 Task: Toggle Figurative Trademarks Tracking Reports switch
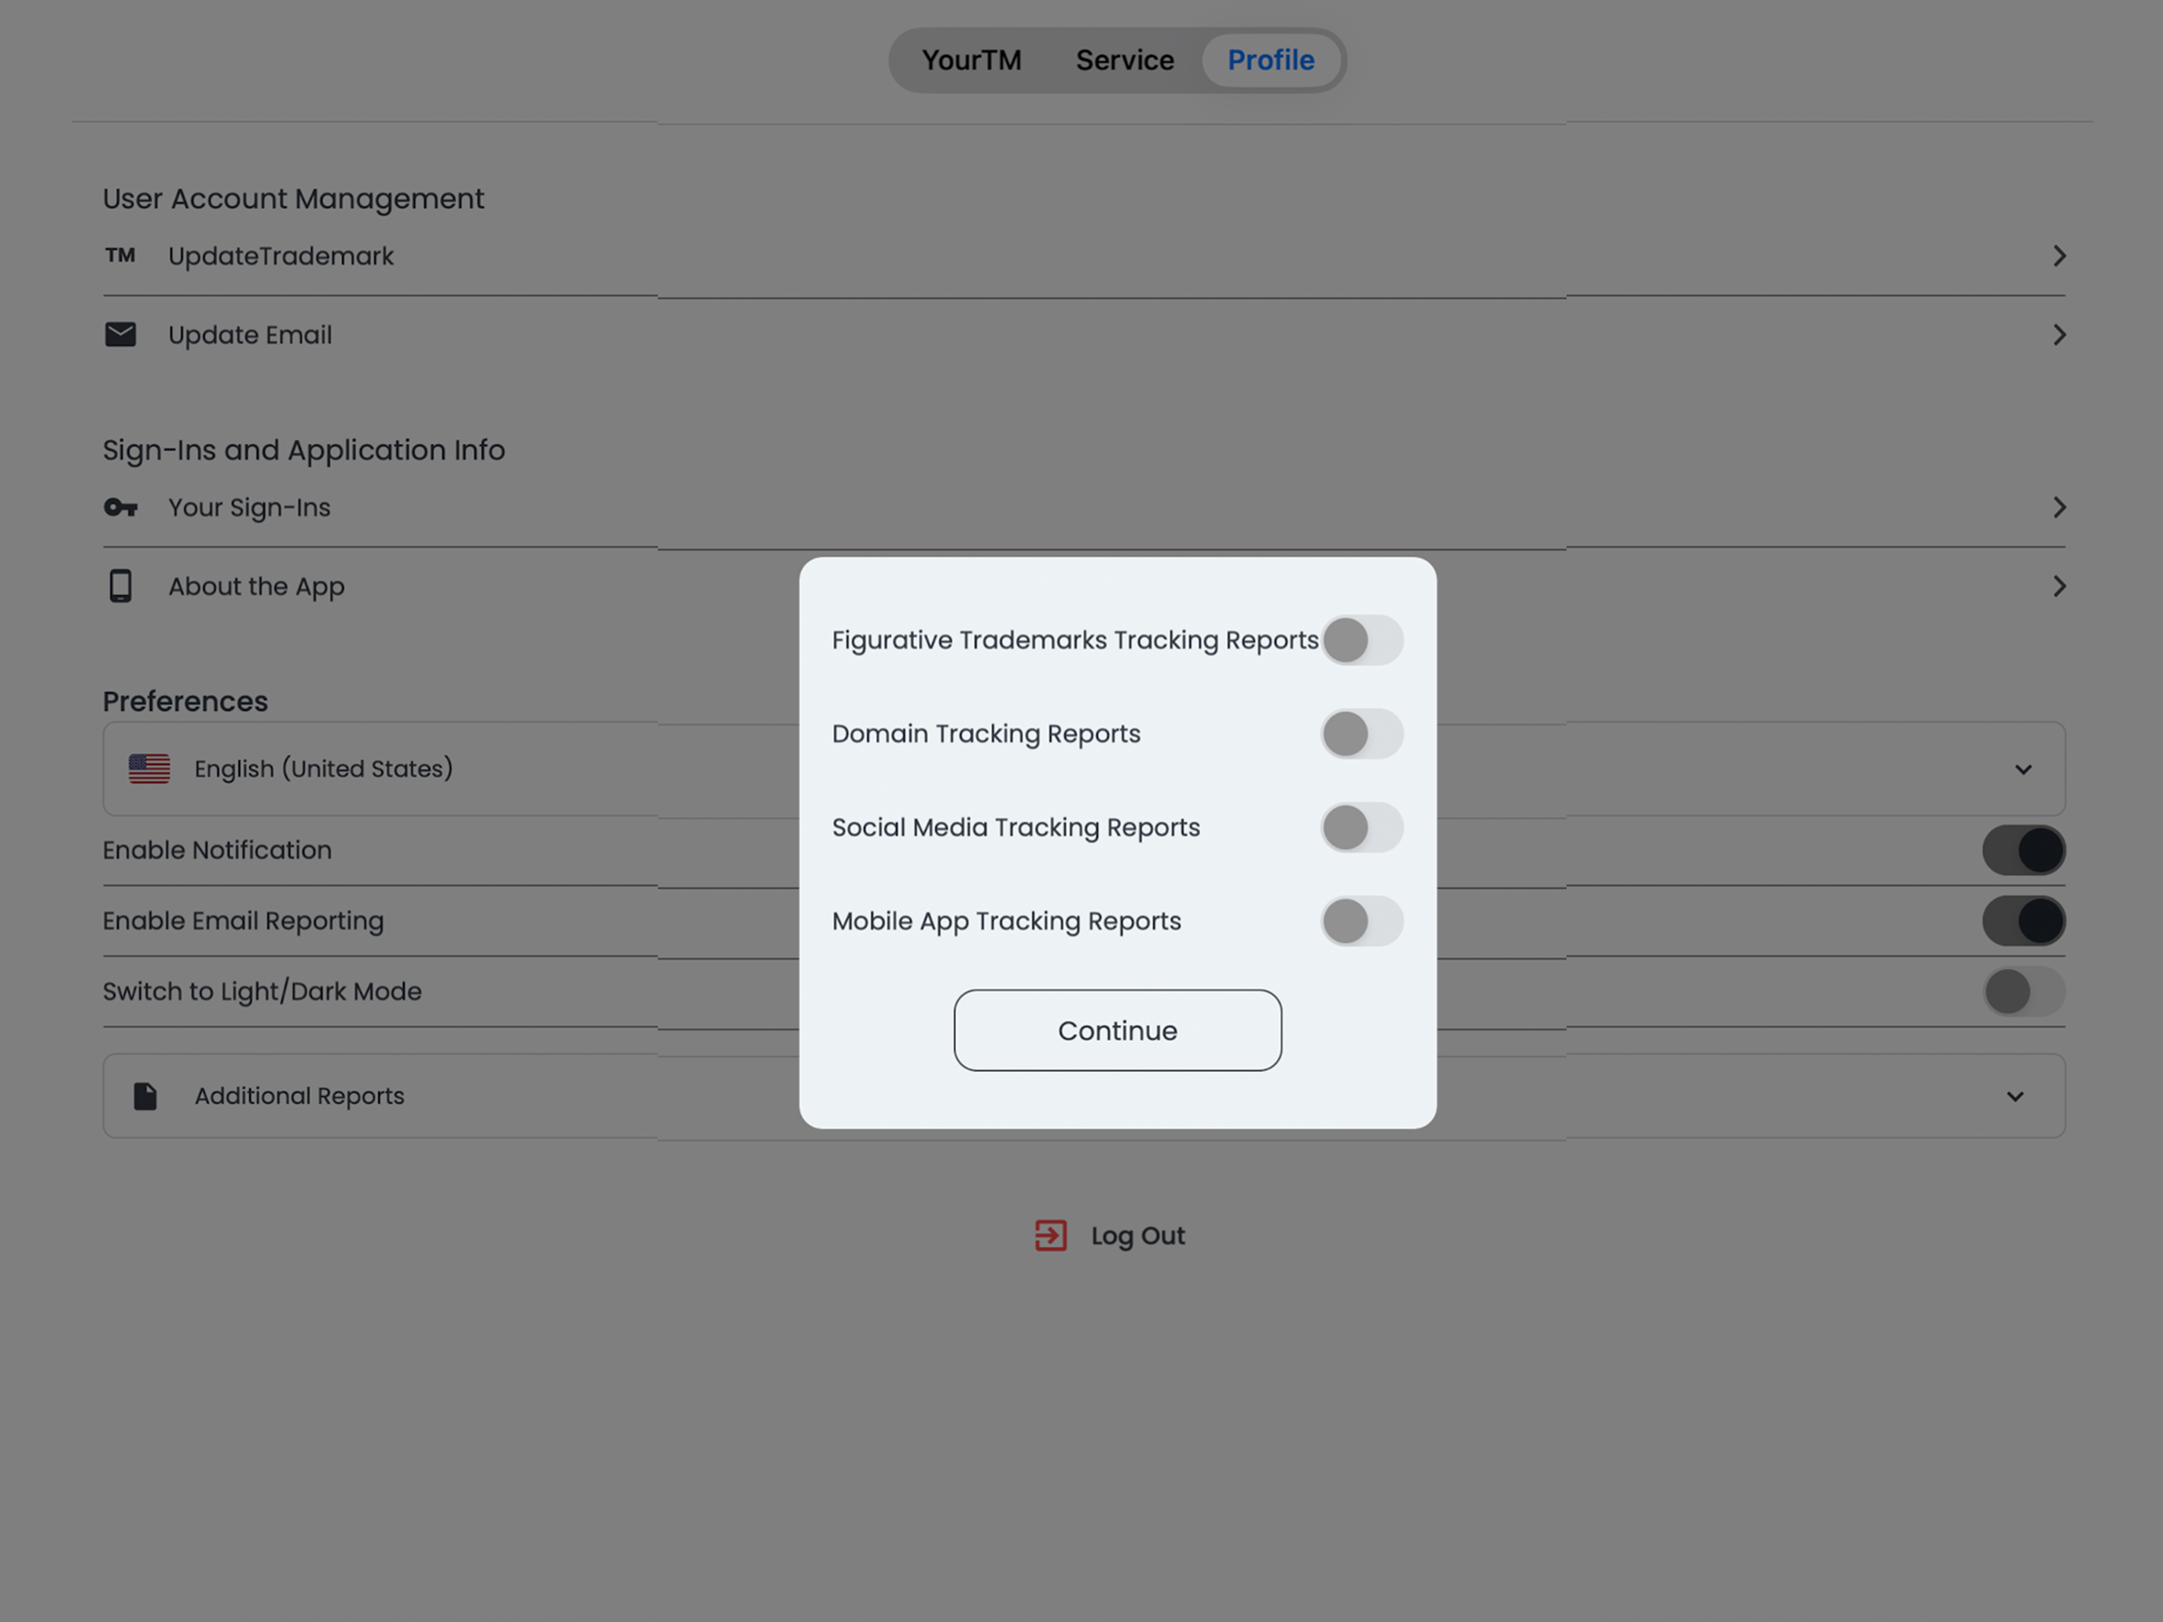click(1362, 640)
